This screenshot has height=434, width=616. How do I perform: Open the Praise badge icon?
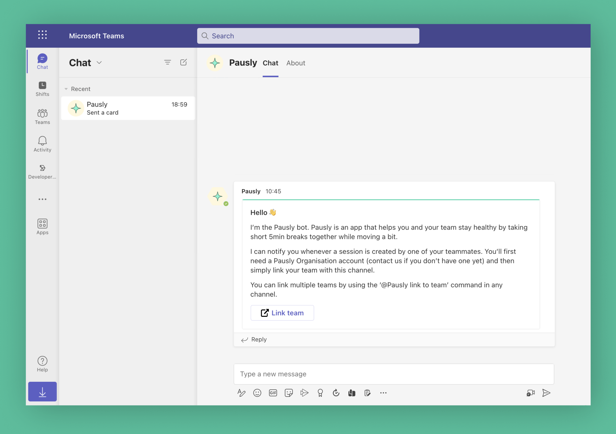[x=320, y=393]
